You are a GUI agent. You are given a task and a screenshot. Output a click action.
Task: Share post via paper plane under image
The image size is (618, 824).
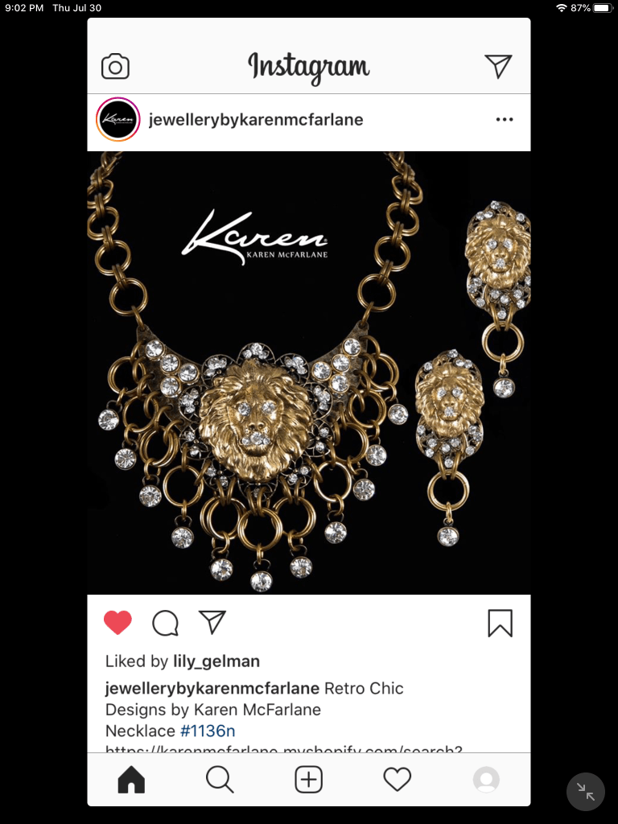coord(212,622)
